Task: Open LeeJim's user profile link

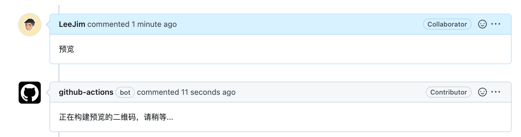Action: click(x=72, y=24)
